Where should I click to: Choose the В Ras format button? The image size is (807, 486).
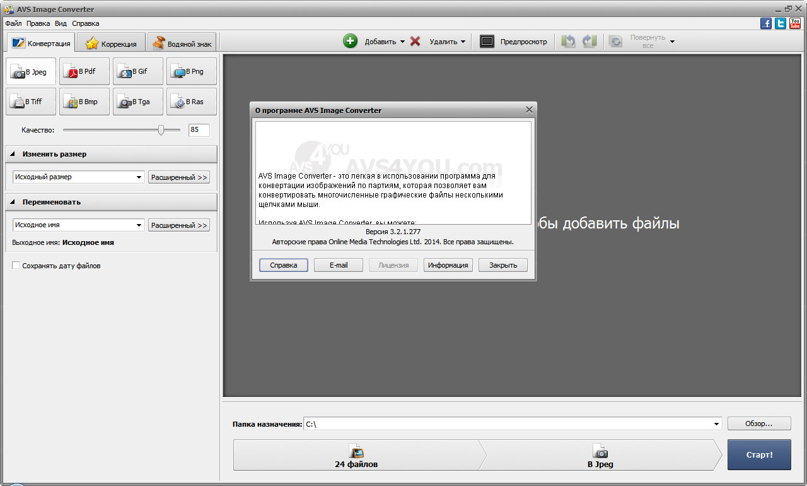[x=192, y=102]
